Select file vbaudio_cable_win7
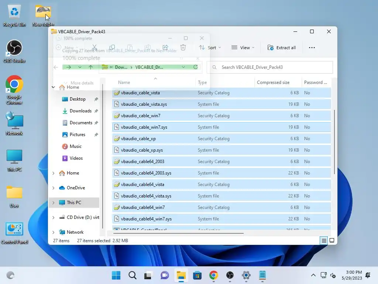The image size is (378, 284). tap(221, 116)
